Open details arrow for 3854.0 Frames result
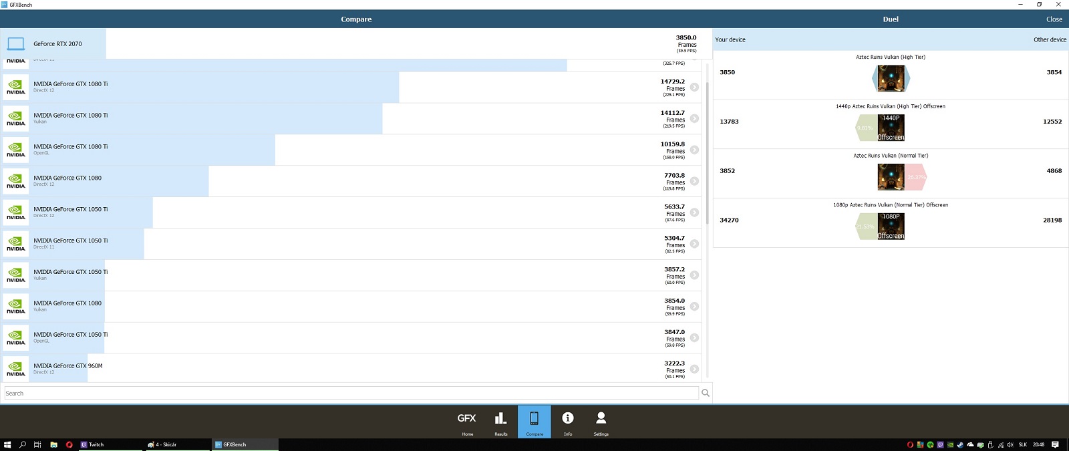This screenshot has width=1069, height=451. click(x=694, y=307)
